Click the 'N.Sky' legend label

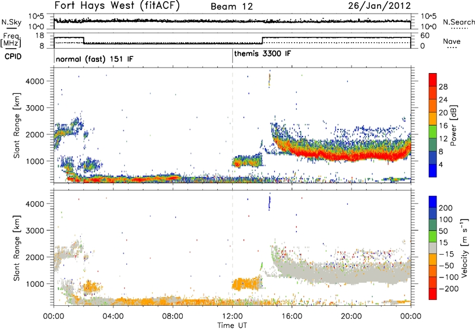[x=11, y=22]
